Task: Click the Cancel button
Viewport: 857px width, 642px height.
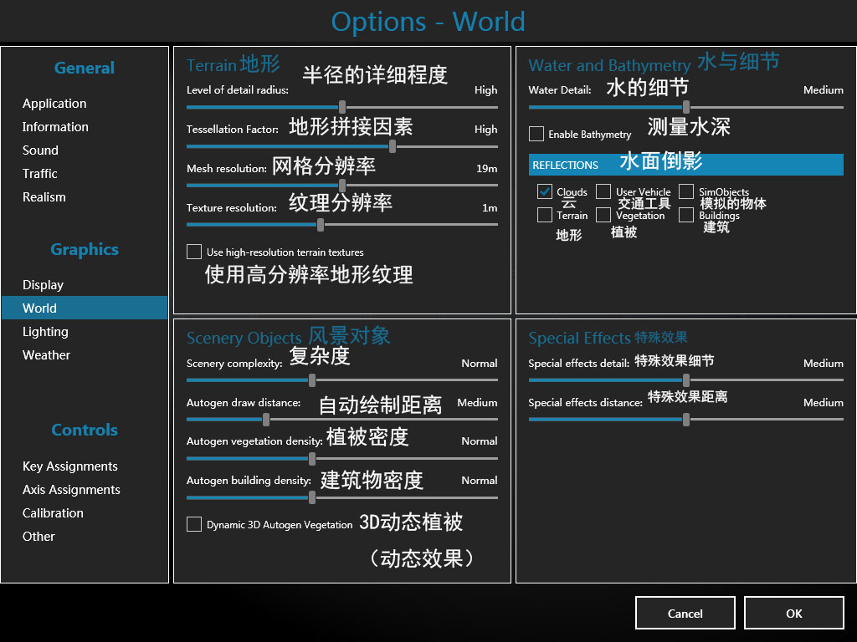Action: (685, 613)
